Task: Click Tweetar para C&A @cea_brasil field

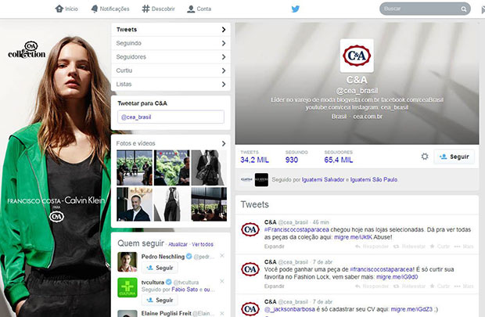Action: coord(171,117)
